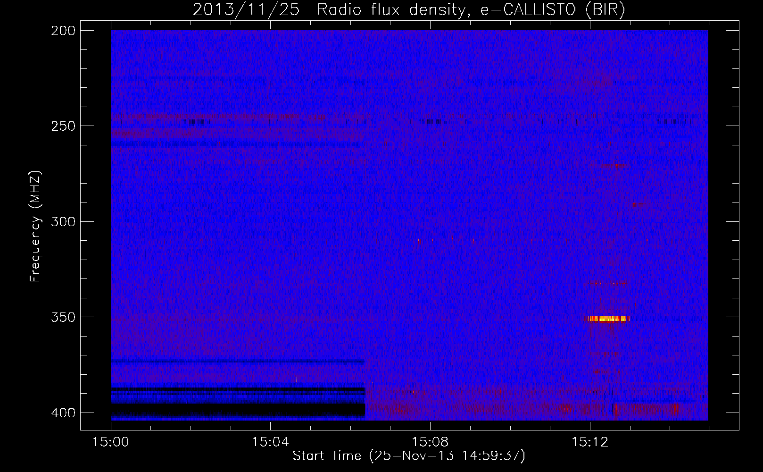Click the "15:08" time tick label
This screenshot has height=472, width=763.
point(430,442)
